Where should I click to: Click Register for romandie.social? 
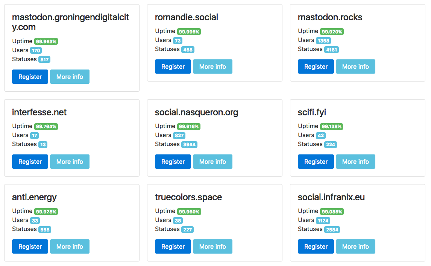(173, 66)
